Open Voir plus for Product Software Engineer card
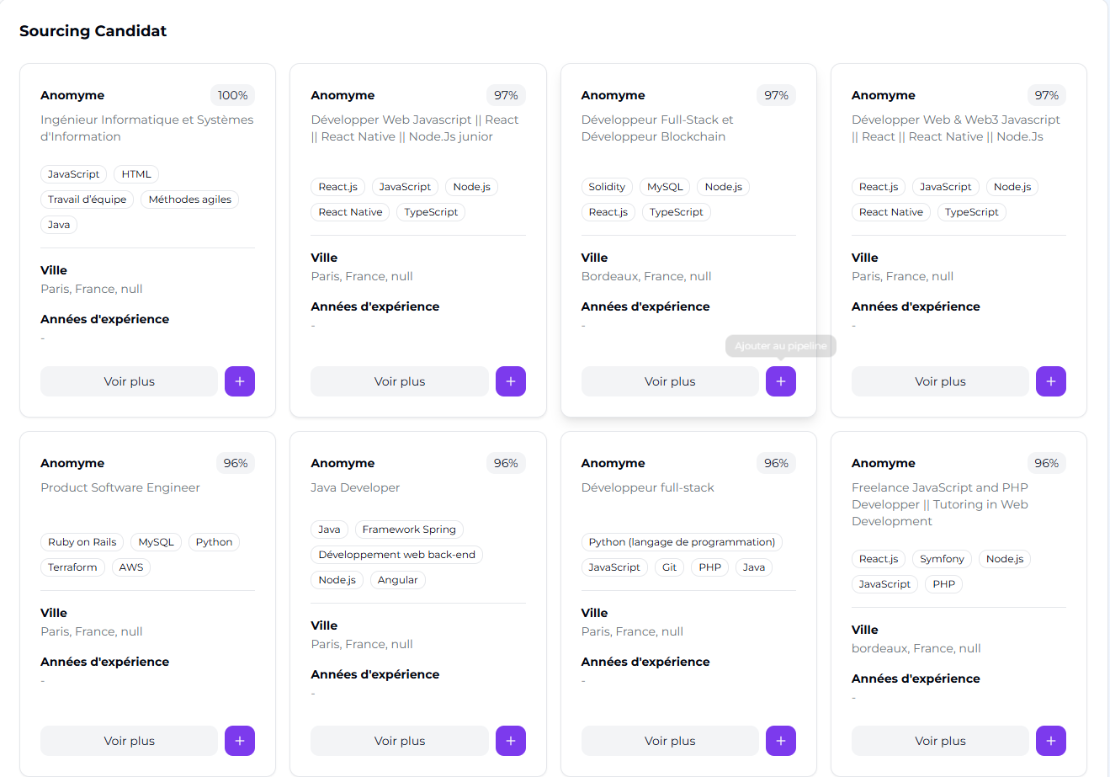This screenshot has width=1110, height=777. tap(129, 741)
